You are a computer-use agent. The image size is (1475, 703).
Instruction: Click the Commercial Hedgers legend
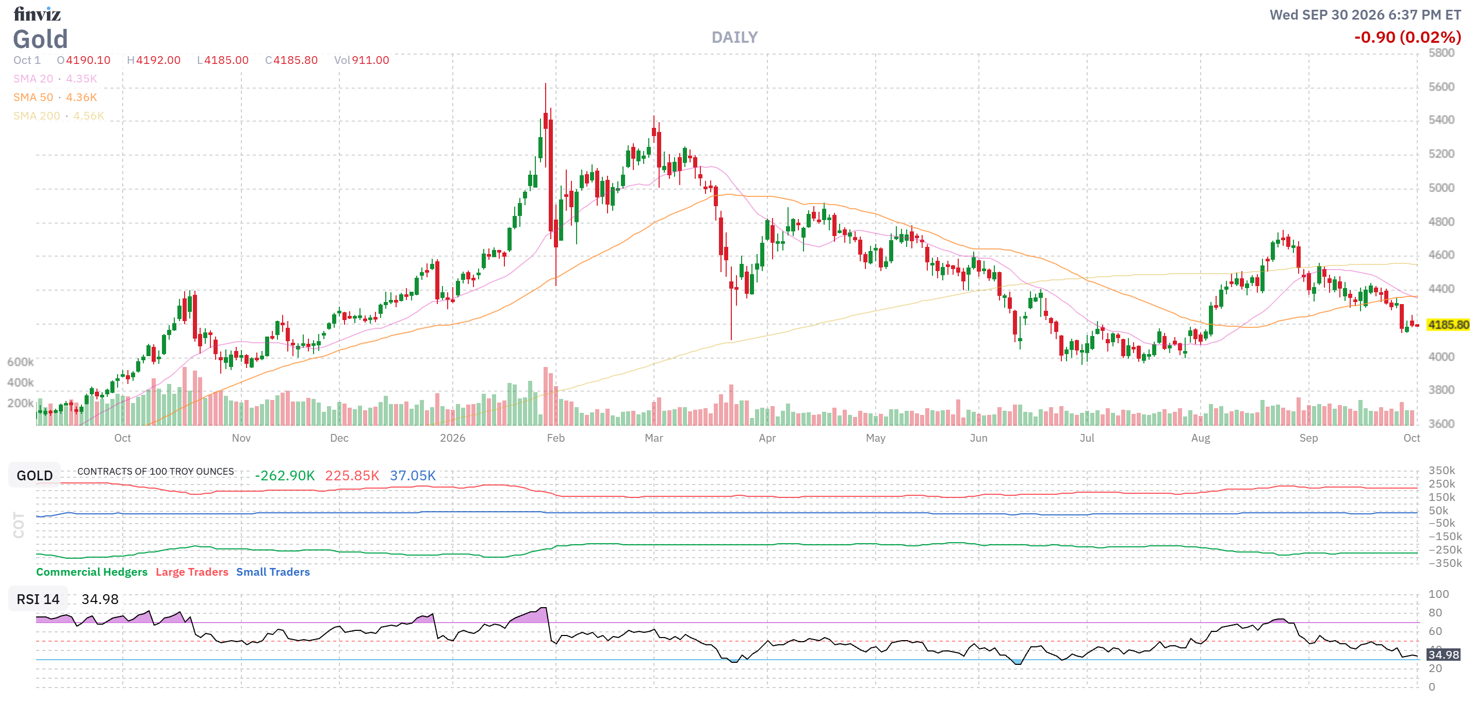(92, 572)
